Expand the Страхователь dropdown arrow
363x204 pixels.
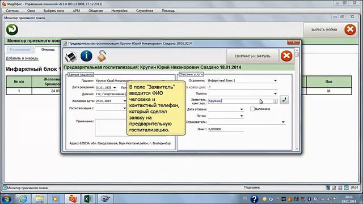283,122
